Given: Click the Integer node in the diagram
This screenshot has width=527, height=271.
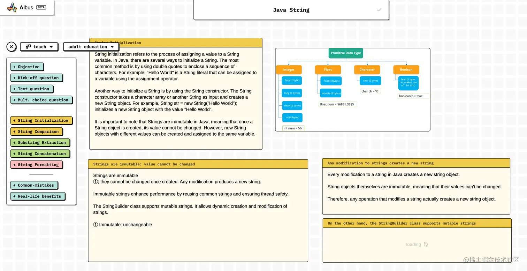Looking at the screenshot, I should [x=289, y=70].
